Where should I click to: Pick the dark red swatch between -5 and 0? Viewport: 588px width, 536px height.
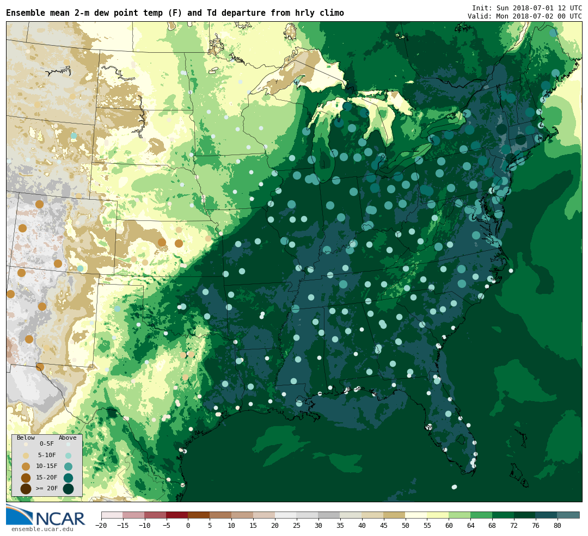pyautogui.click(x=177, y=515)
